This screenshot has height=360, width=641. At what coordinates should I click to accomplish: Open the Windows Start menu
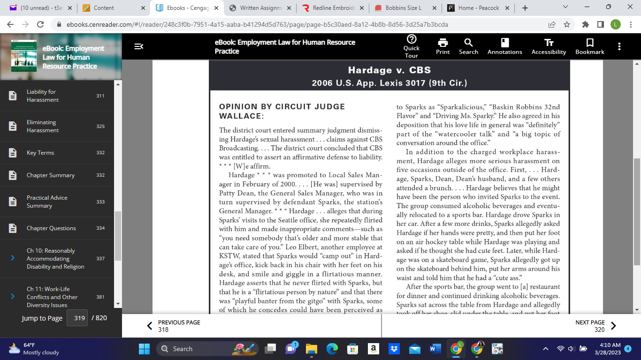pyautogui.click(x=144, y=349)
